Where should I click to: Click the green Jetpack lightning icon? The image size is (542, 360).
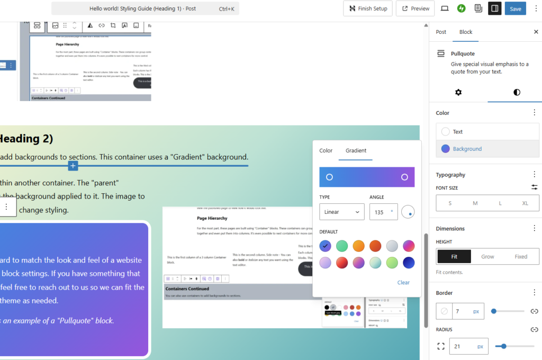coord(462,8)
